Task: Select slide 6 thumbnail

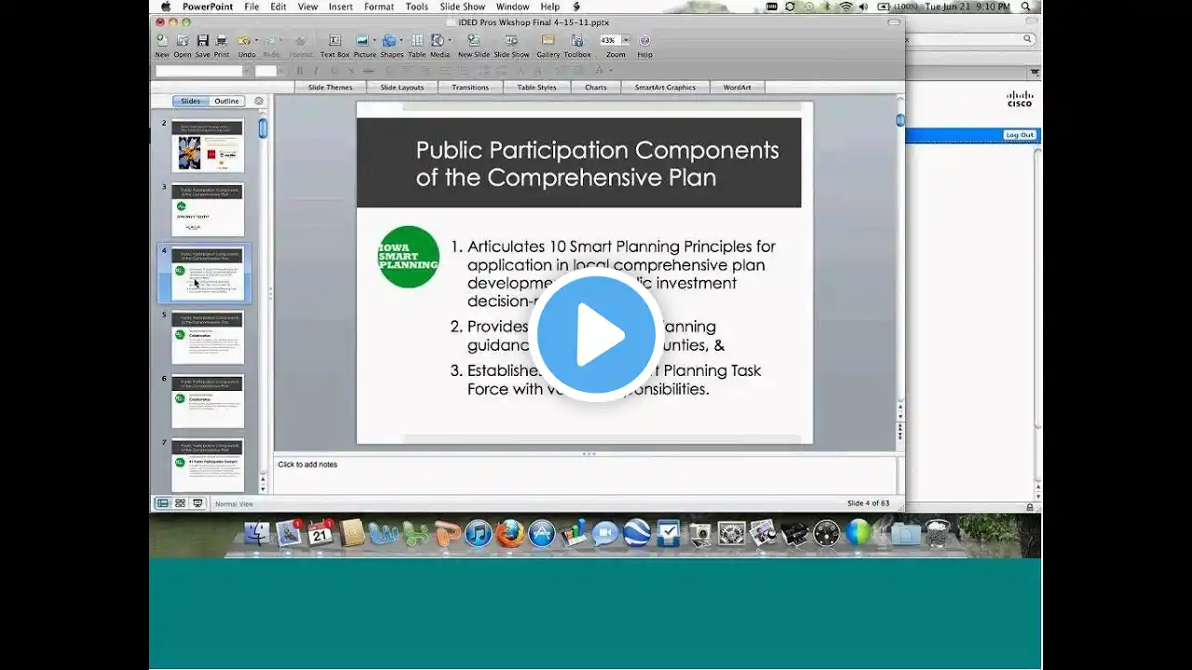Action: click(x=207, y=401)
